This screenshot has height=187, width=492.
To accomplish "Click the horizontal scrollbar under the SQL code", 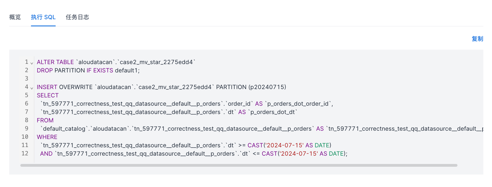I will (x=238, y=165).
